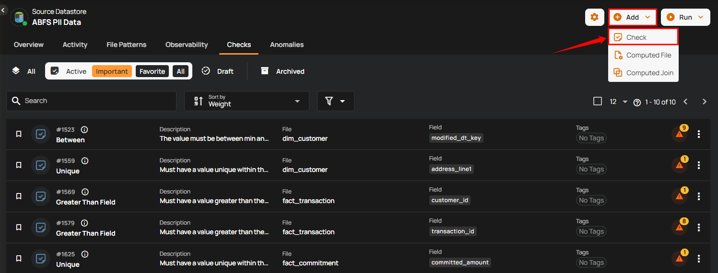The width and height of the screenshot is (718, 273).
Task: Open the three-dot menu for check #1569
Action: tap(699, 196)
